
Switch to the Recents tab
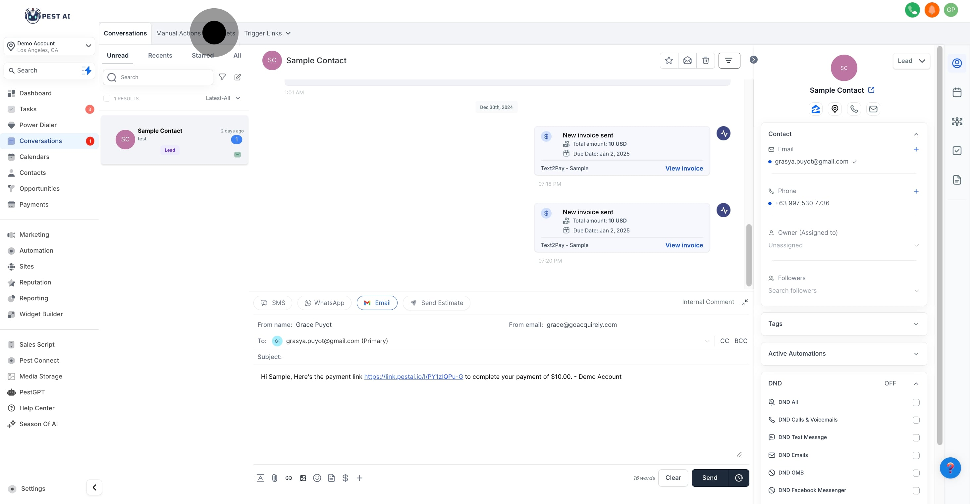point(160,55)
